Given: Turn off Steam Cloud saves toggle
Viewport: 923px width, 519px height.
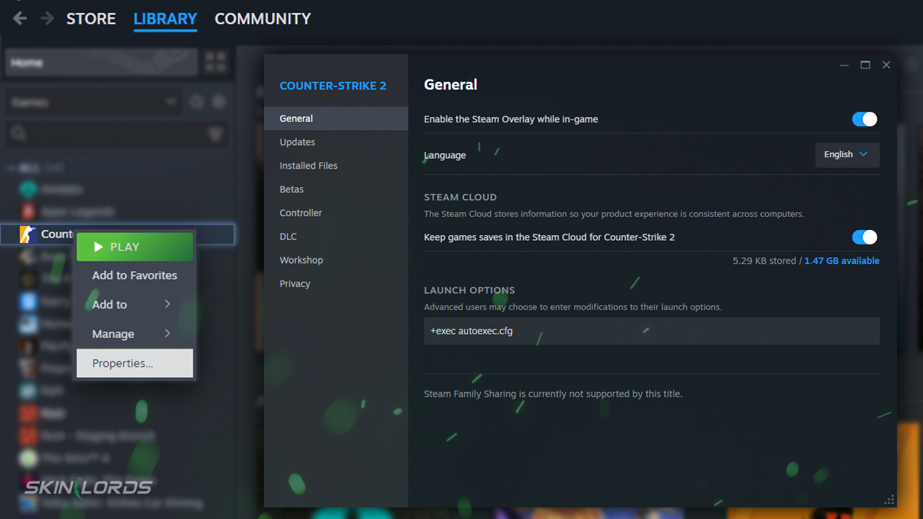Looking at the screenshot, I should [864, 237].
